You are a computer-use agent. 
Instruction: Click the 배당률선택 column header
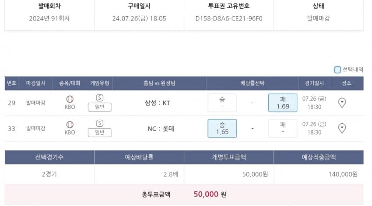(253, 83)
